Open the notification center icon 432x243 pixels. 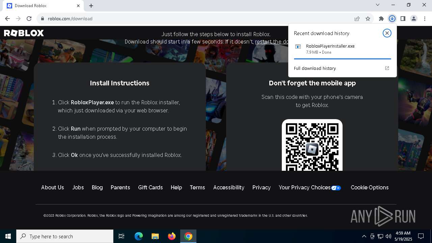pyautogui.click(x=421, y=236)
